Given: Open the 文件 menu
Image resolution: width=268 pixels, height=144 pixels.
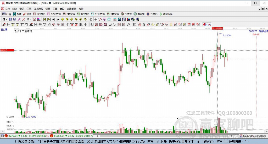Looking at the screenshot, I should (8, 9).
